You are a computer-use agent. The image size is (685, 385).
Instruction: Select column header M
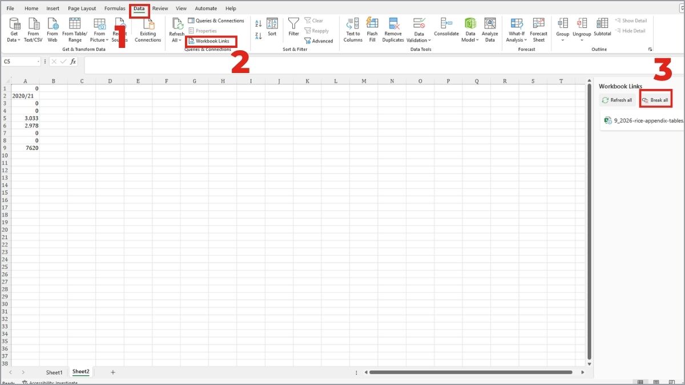click(364, 81)
